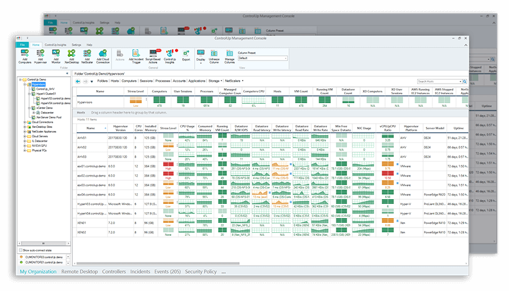This screenshot has height=291, width=509.
Task: Click the esx01.controlup.demo host row name
Action: (x=91, y=166)
